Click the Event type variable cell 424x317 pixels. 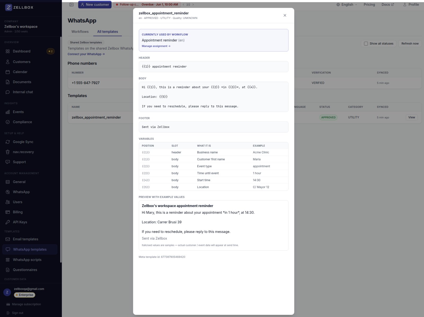pos(204,166)
